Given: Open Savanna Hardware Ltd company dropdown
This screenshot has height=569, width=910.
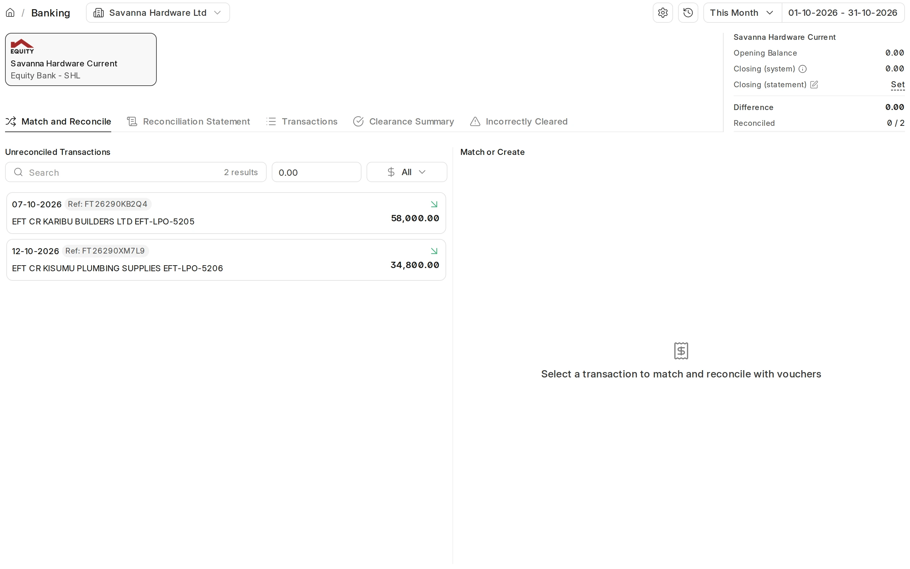Looking at the screenshot, I should coord(158,13).
